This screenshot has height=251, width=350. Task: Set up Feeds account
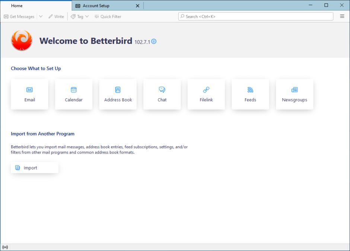coord(251,94)
